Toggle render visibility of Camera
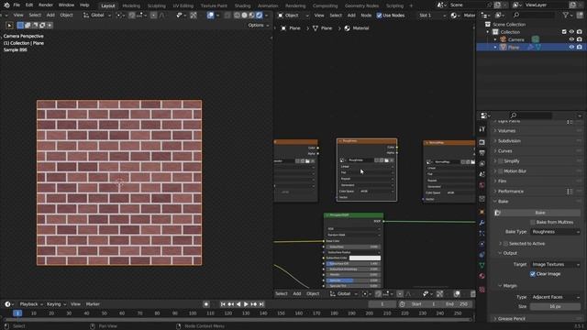This screenshot has height=330, width=587. pyautogui.click(x=579, y=39)
